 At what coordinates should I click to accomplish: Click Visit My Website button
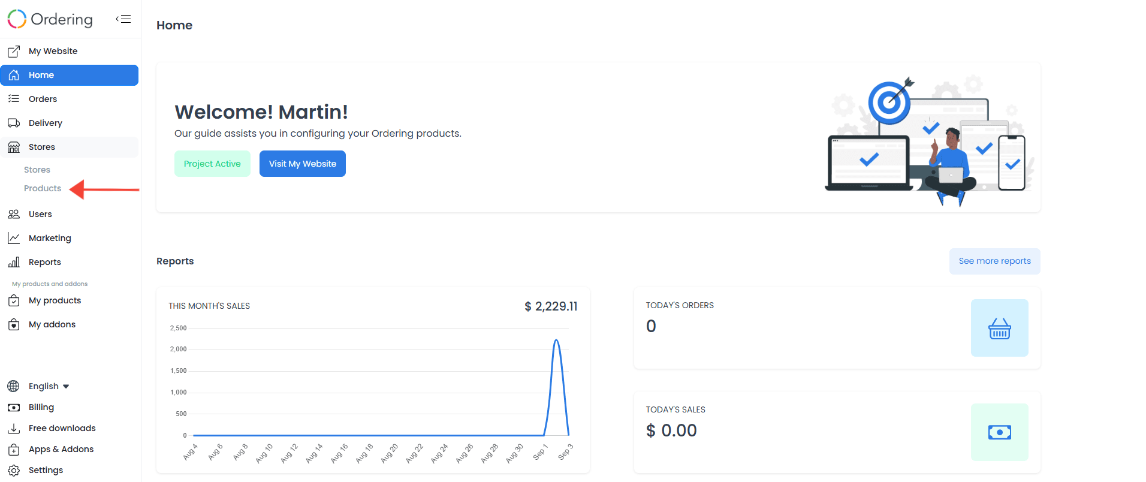point(303,164)
